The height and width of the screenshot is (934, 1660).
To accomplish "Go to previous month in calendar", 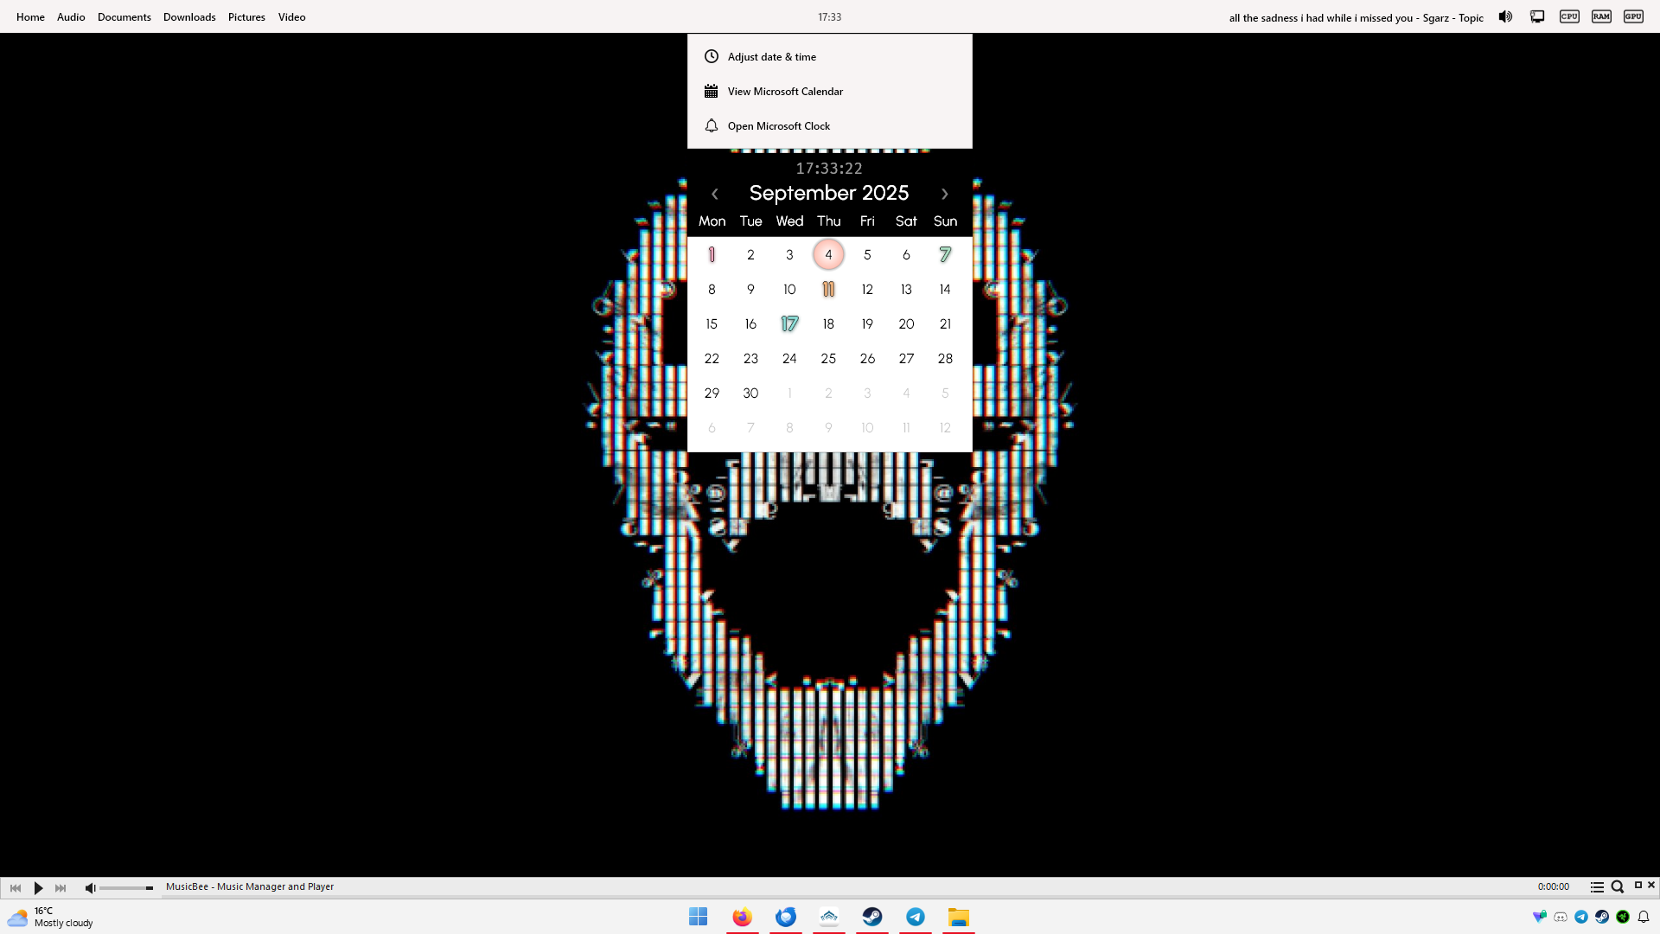I will coord(715,195).
